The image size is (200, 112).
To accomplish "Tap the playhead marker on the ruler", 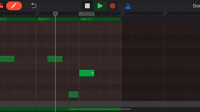I will pyautogui.click(x=55, y=14).
